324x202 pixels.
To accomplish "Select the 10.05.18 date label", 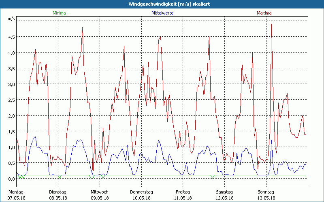I will pos(141,198).
